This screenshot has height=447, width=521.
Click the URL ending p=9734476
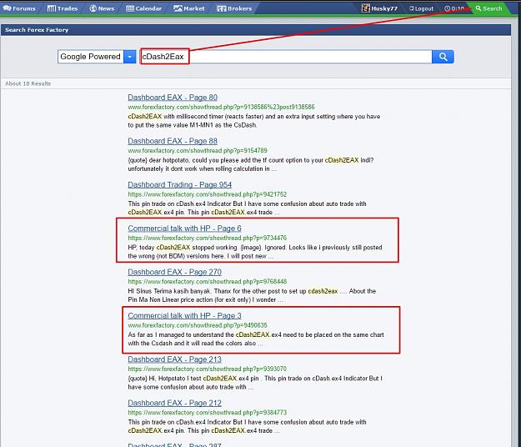[207, 238]
